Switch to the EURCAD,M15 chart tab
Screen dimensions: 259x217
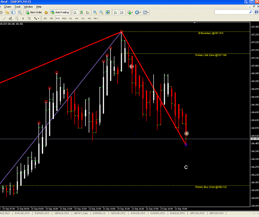click(22, 213)
